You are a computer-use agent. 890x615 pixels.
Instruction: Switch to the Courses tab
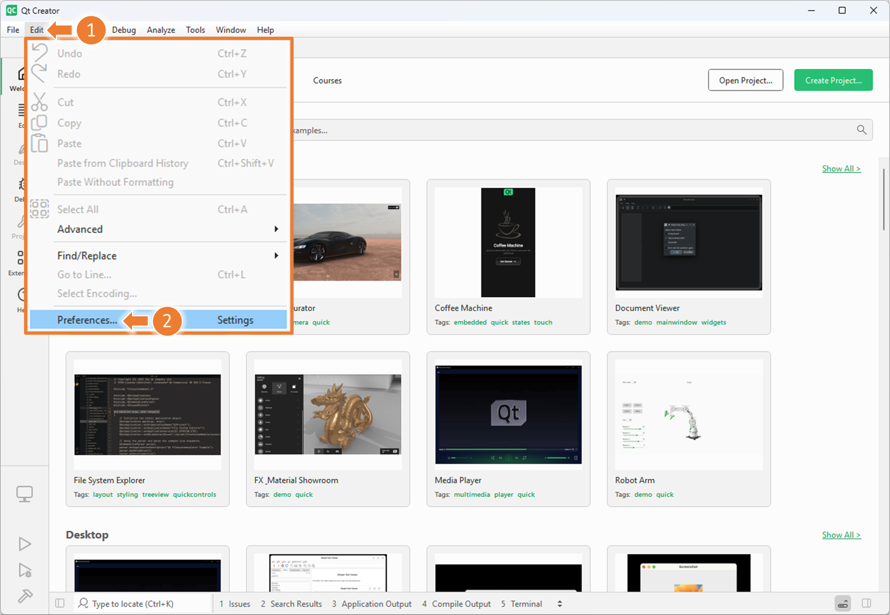[328, 81]
